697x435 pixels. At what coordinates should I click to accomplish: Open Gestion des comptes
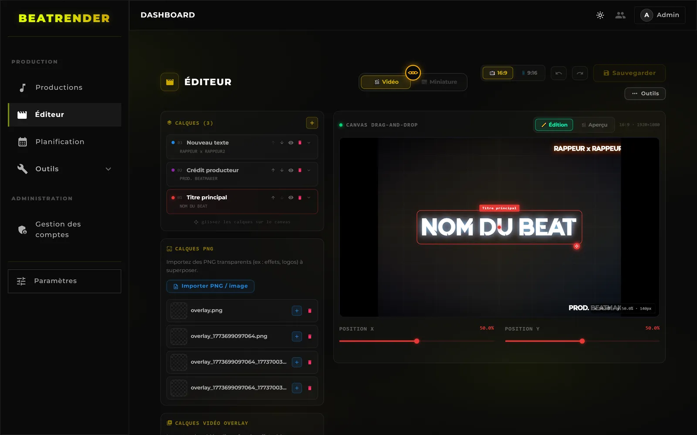click(x=64, y=229)
